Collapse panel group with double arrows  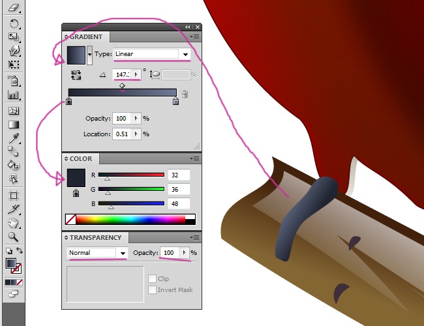(x=188, y=27)
